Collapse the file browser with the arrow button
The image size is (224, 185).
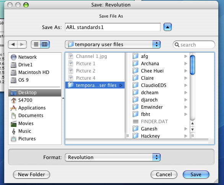click(167, 27)
